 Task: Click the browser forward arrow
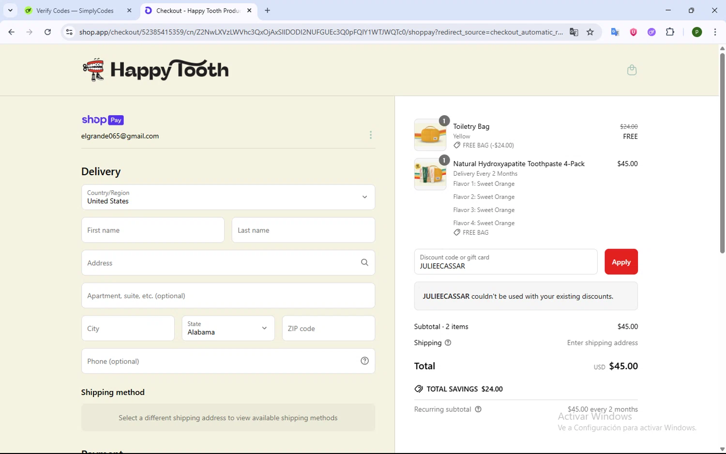pos(30,32)
